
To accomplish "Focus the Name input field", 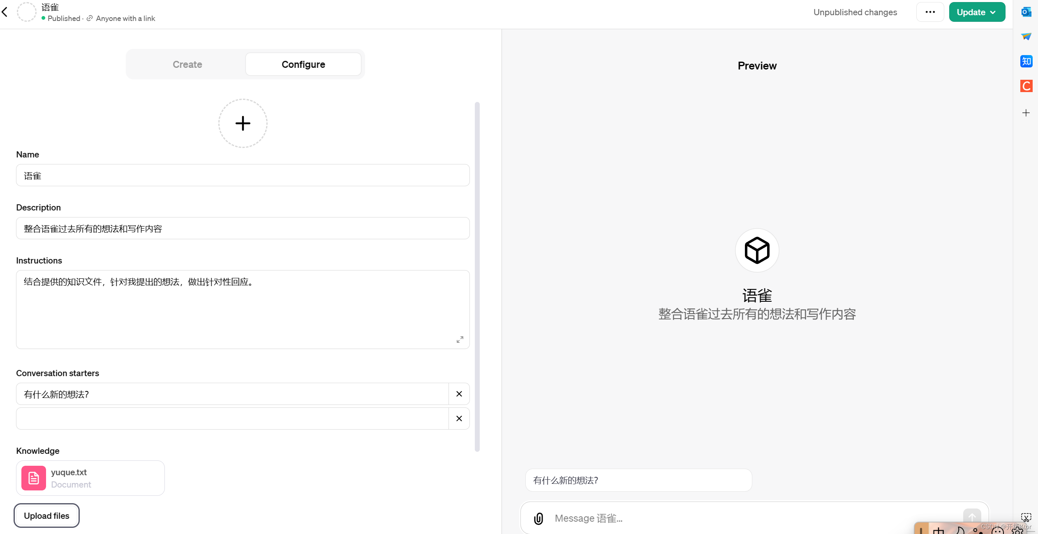I will [243, 176].
